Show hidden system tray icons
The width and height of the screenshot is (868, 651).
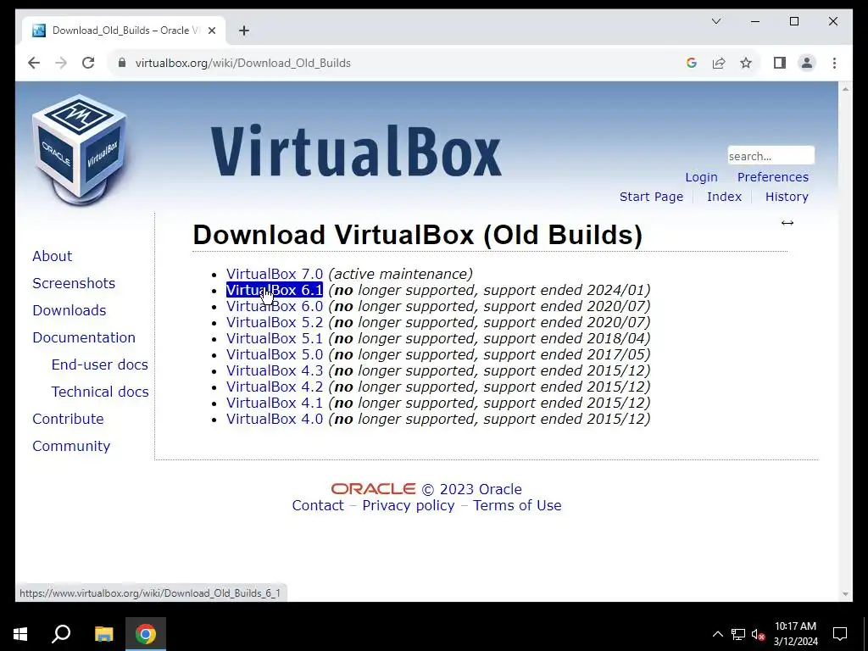pos(717,634)
